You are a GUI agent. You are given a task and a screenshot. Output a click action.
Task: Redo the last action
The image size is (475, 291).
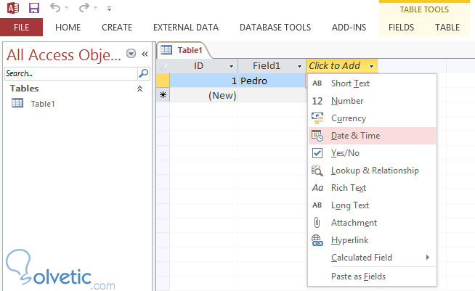click(x=84, y=7)
